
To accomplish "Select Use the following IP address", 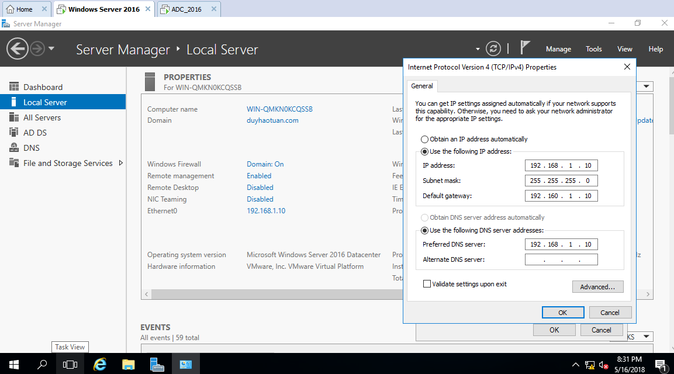I will [425, 151].
